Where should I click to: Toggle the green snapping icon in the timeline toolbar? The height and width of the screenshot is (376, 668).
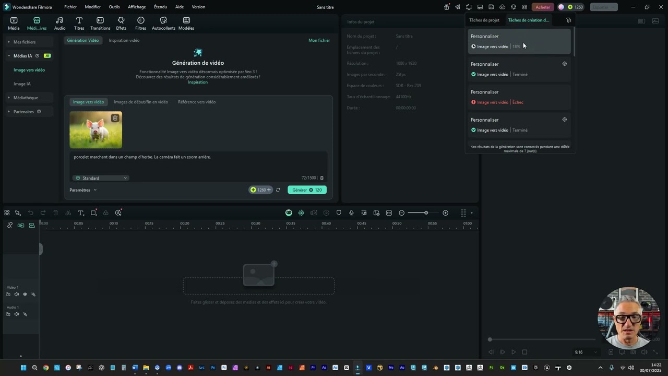pos(301,213)
